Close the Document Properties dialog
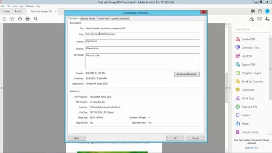 tap(204, 12)
